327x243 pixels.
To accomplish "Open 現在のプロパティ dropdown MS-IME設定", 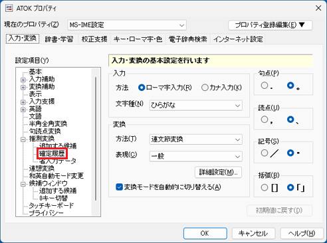I will (127, 25).
